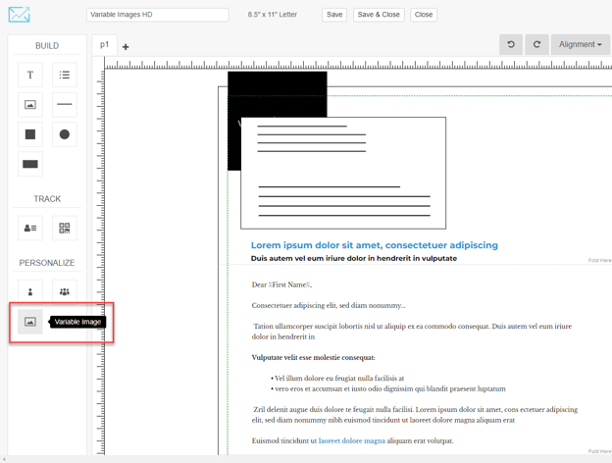
Task: Select the horizontal line tool
Action: (x=65, y=105)
